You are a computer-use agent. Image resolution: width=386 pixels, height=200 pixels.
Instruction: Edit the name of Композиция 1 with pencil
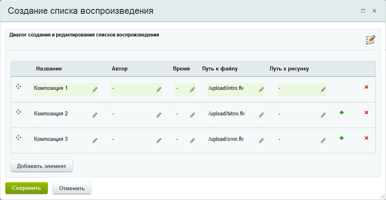pyautogui.click(x=95, y=90)
